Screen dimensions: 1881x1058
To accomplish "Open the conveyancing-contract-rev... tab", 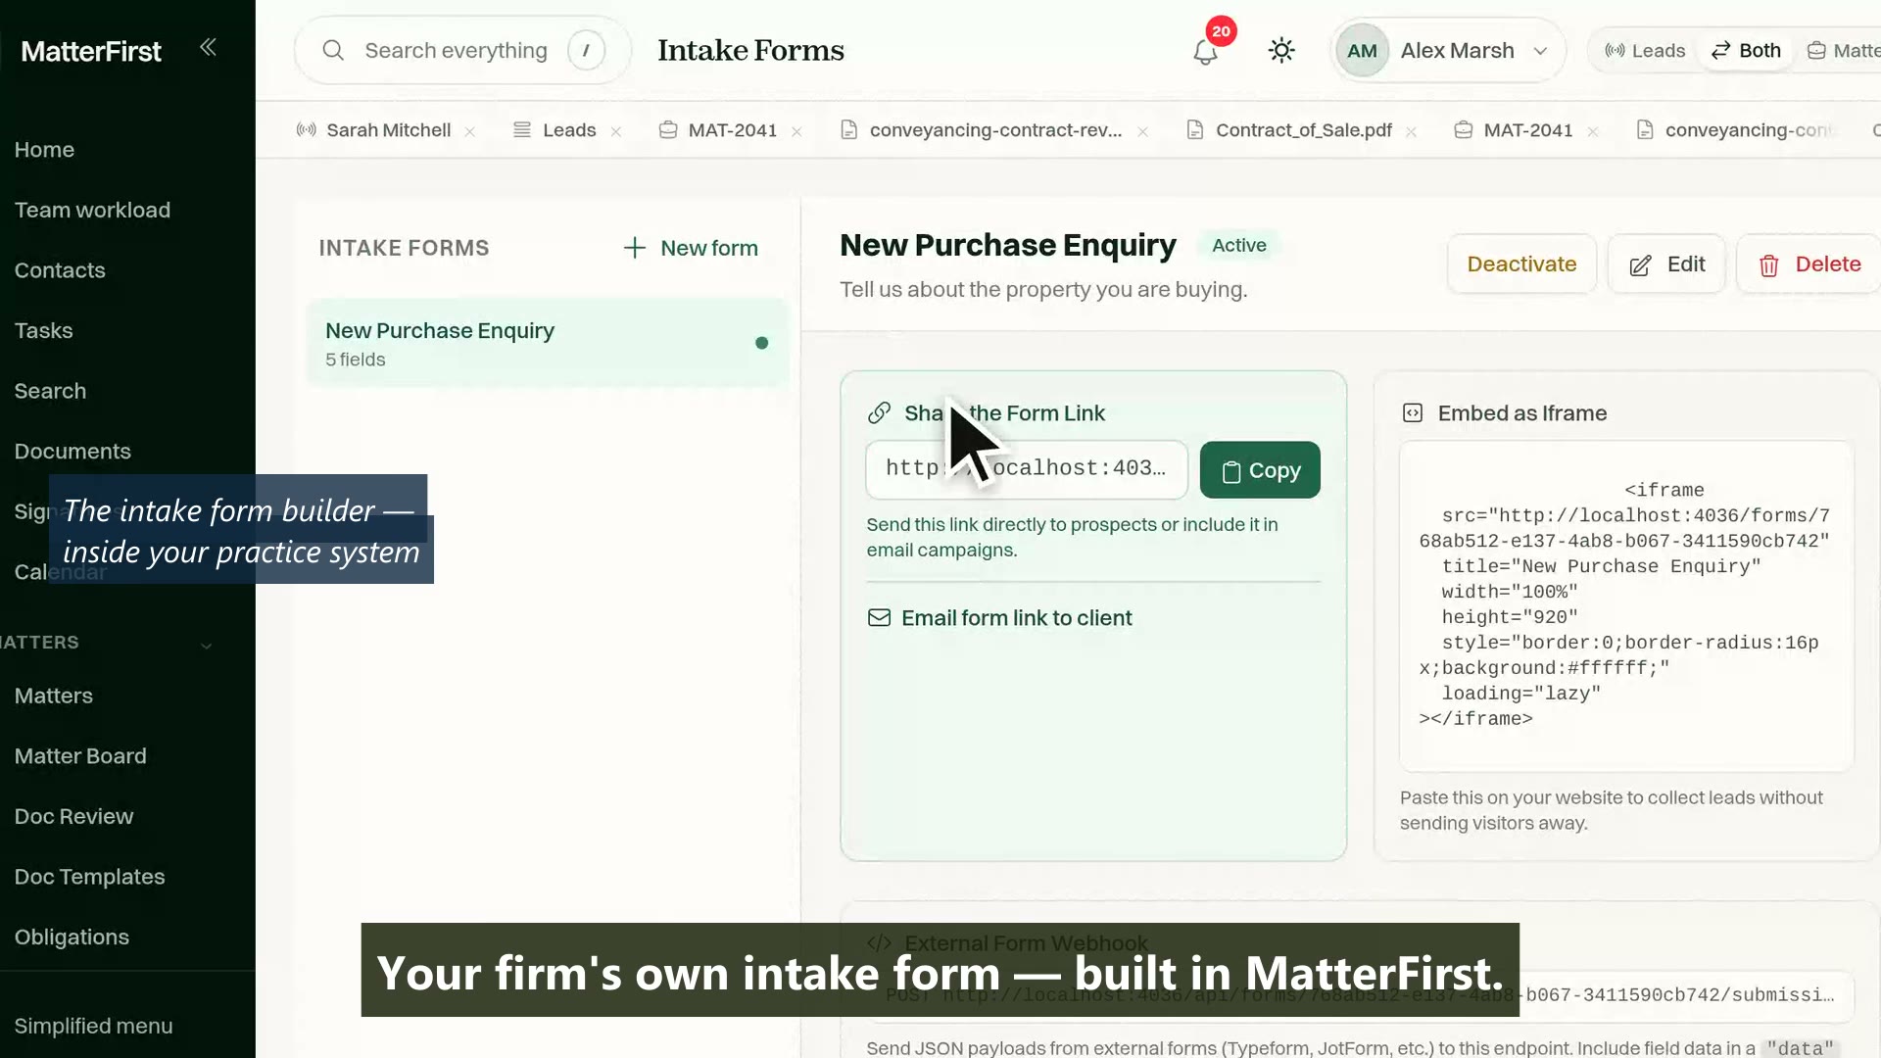I will coord(982,130).
